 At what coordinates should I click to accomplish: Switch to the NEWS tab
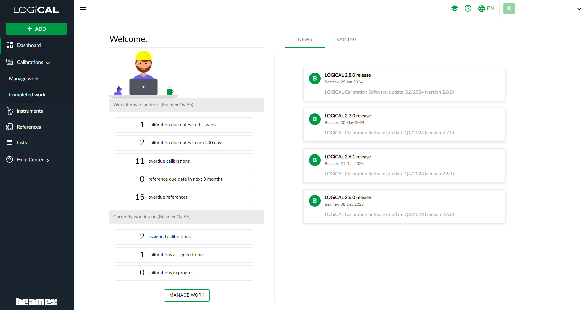[x=305, y=39]
